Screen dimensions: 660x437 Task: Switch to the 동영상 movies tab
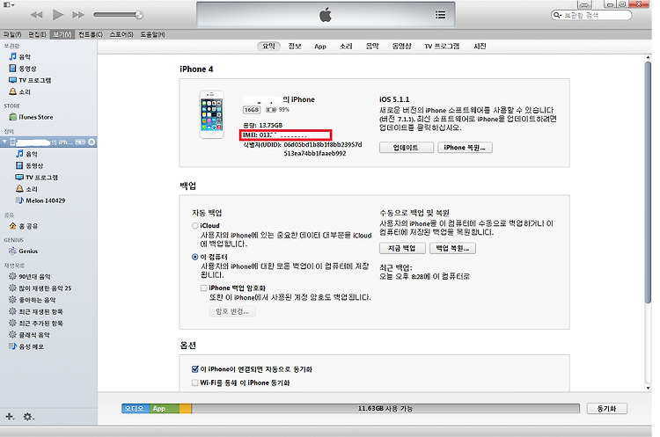click(401, 47)
